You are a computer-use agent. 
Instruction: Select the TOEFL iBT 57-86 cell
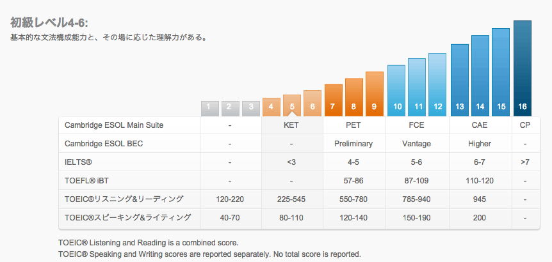(354, 181)
